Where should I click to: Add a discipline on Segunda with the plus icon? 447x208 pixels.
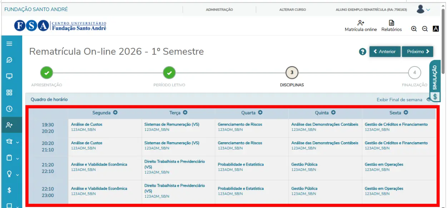tap(115, 113)
